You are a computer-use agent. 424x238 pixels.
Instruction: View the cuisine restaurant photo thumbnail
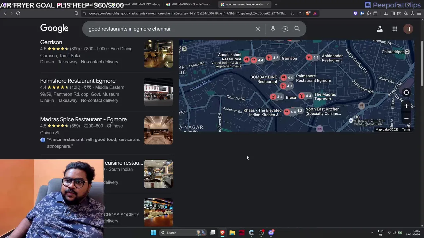coord(158,174)
